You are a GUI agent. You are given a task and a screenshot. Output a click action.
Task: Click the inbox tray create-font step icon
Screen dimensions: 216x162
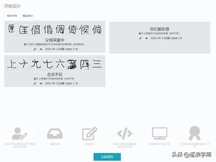point(55,134)
